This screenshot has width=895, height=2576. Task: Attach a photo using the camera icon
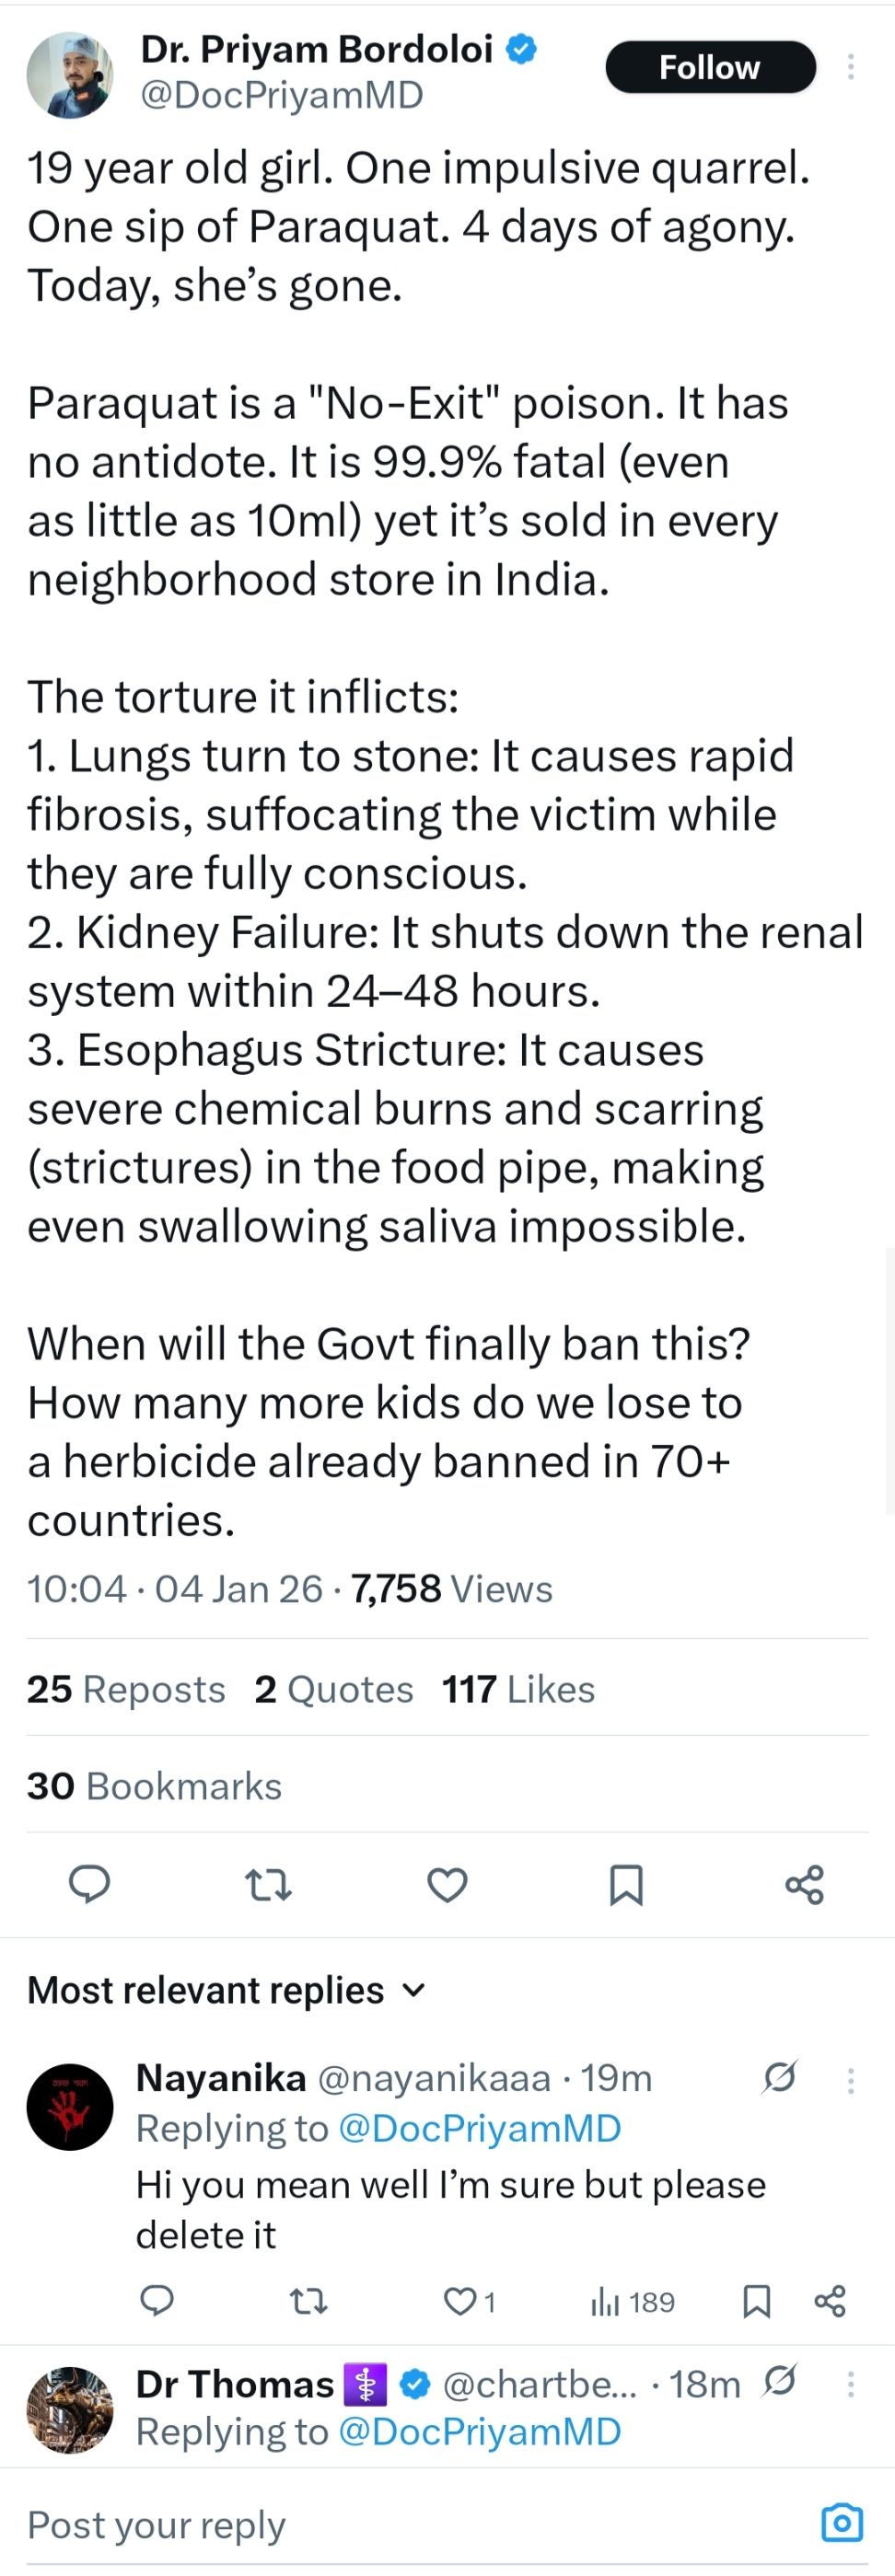pos(841,2523)
